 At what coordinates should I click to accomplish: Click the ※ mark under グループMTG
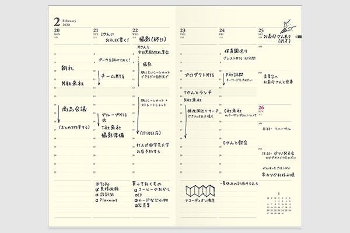(104, 121)
